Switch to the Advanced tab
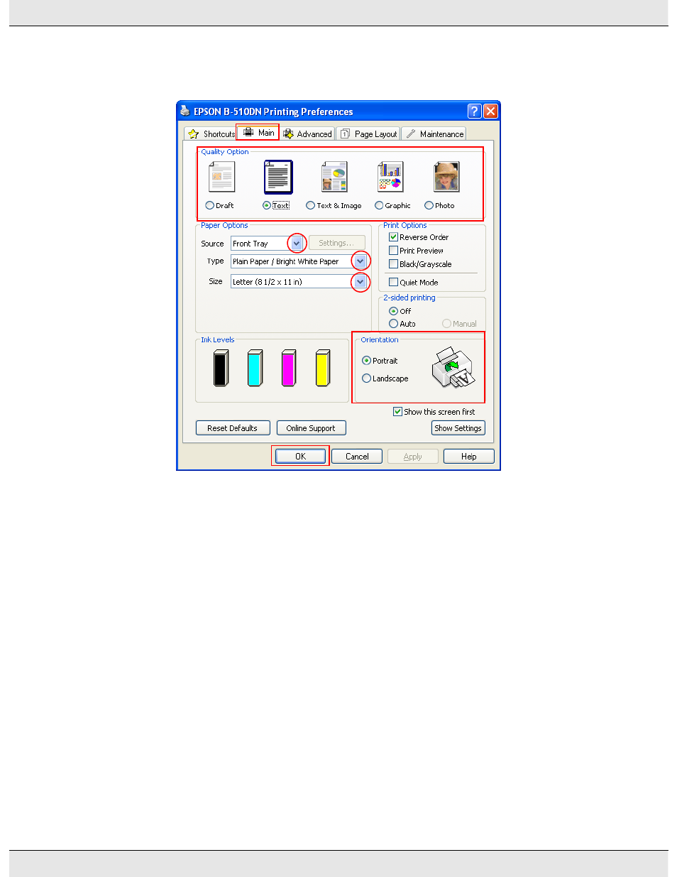 (307, 134)
